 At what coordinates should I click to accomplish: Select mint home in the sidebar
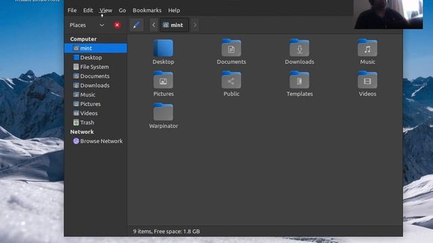[95, 48]
